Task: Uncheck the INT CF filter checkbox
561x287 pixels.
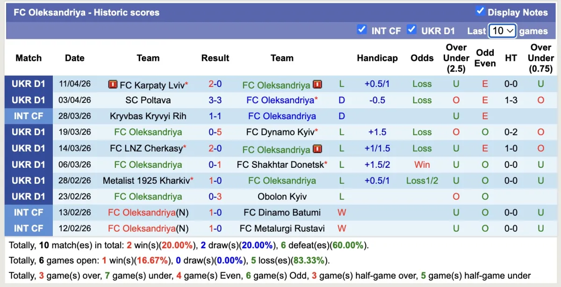Action: pyautogui.click(x=361, y=30)
